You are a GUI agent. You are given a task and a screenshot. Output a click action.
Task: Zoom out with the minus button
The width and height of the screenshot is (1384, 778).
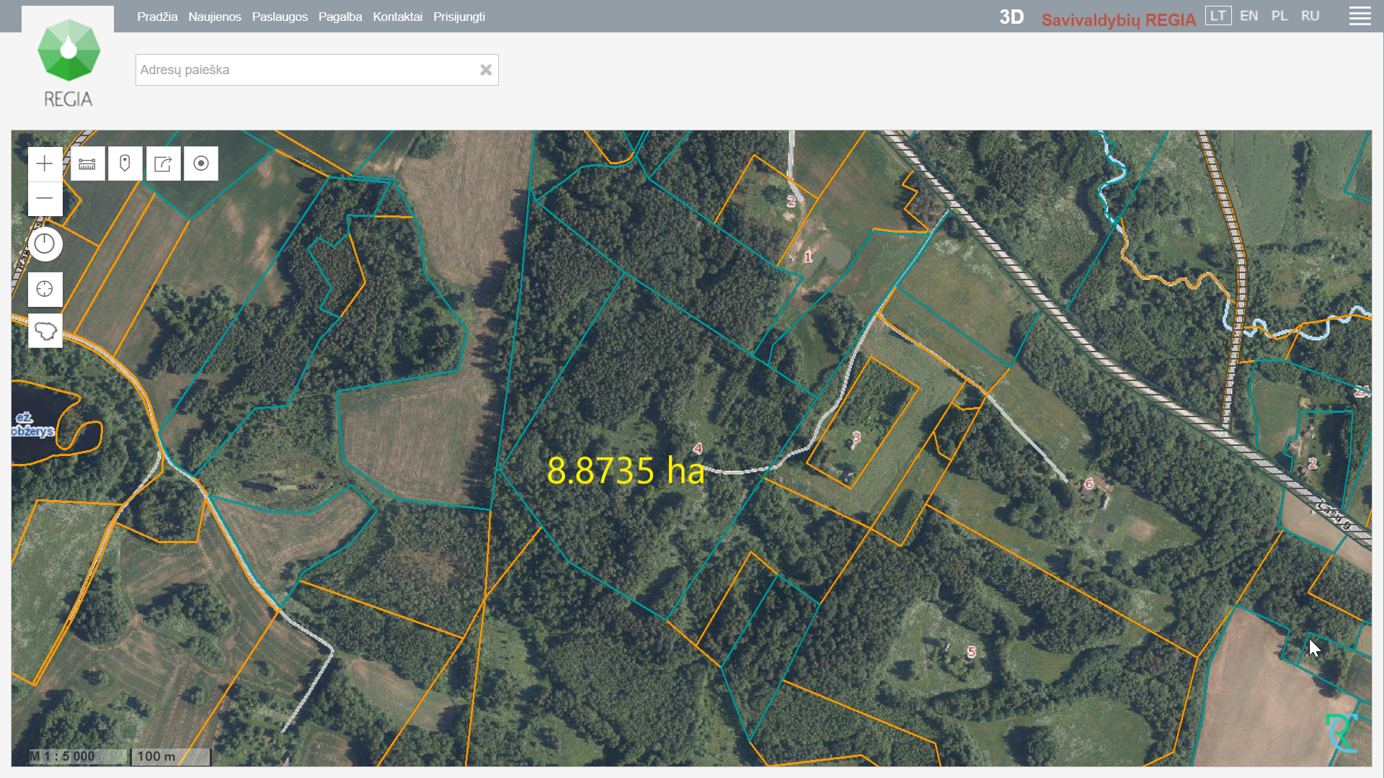coord(45,198)
